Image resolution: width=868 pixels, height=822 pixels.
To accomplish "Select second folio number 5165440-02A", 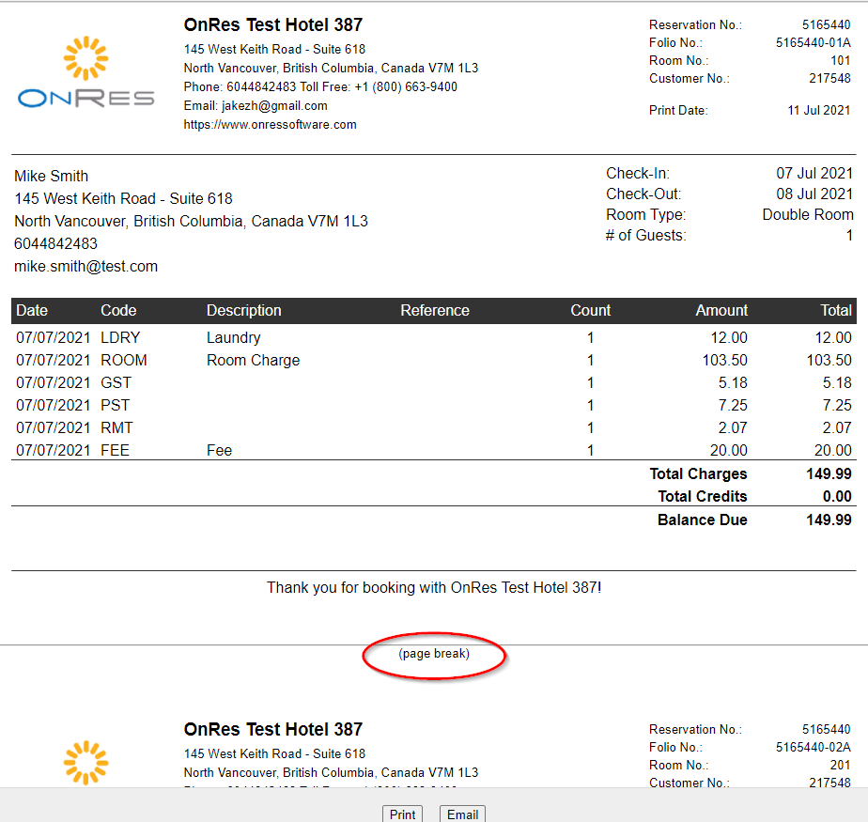I will point(814,747).
